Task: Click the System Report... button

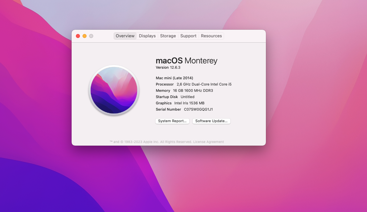Action: [172, 121]
